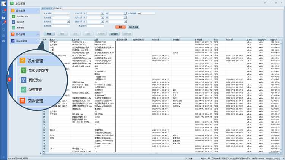Viewport: 285px width, 160px height.
Task: Open the 发布时间 start date dropdown
Action: click(x=103, y=13)
